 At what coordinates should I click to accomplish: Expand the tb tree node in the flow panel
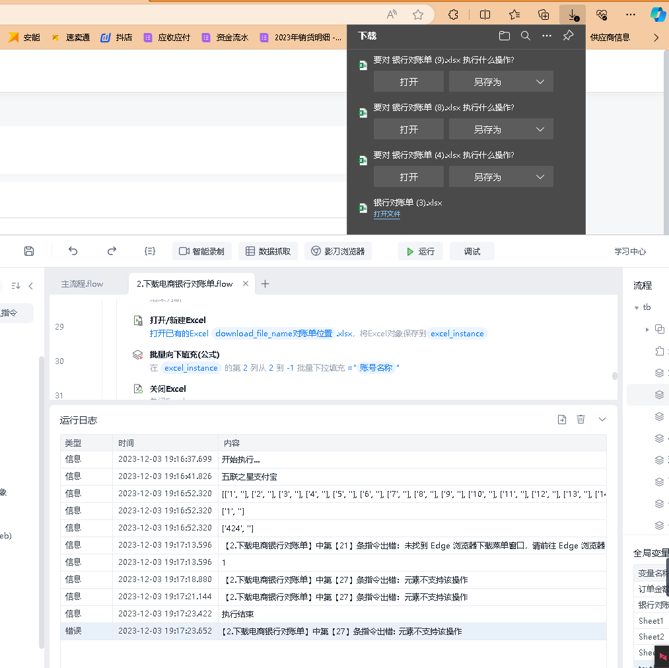pos(637,307)
